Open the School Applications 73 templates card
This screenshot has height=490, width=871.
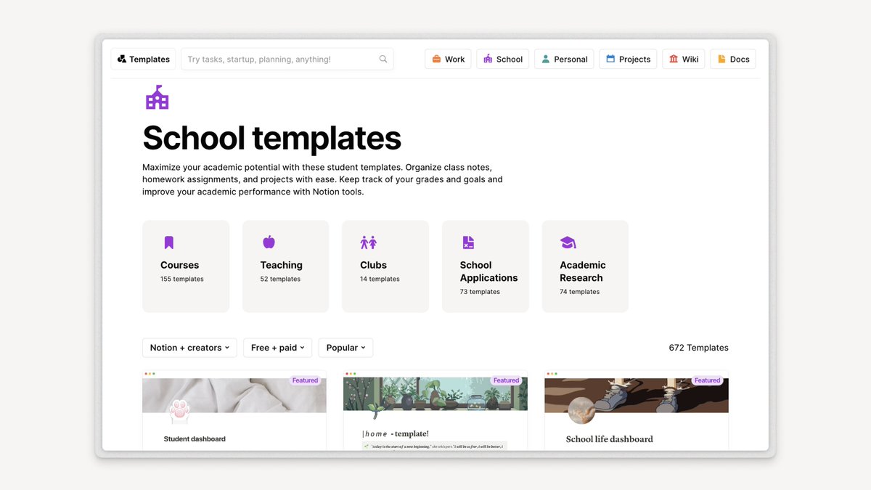(486, 266)
